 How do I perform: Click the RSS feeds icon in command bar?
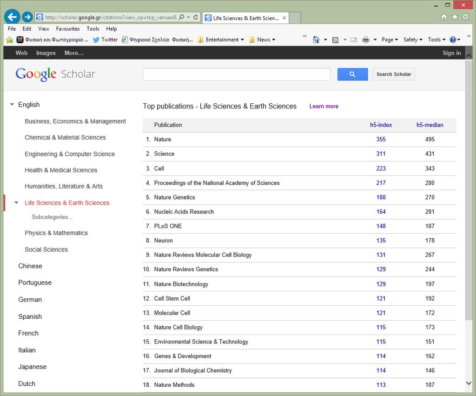coord(335,40)
